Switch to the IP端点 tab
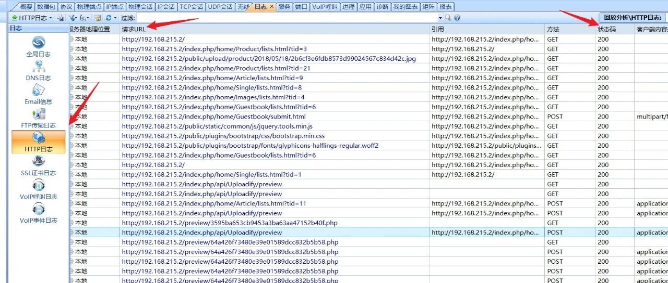Screen dimensions: 668x283 (115, 7)
